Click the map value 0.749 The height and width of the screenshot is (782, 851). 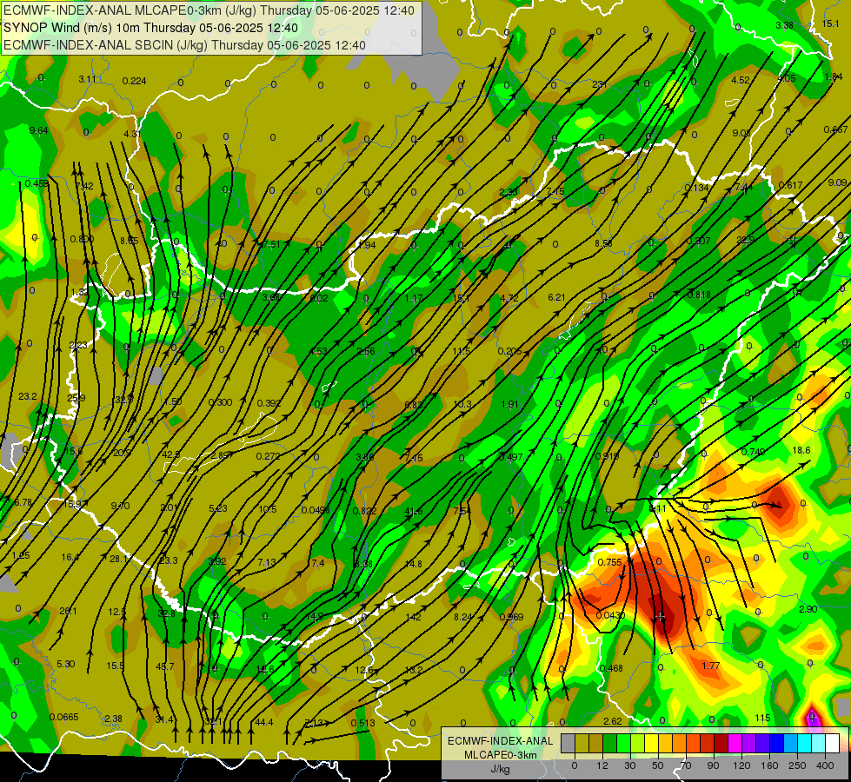tap(753, 452)
